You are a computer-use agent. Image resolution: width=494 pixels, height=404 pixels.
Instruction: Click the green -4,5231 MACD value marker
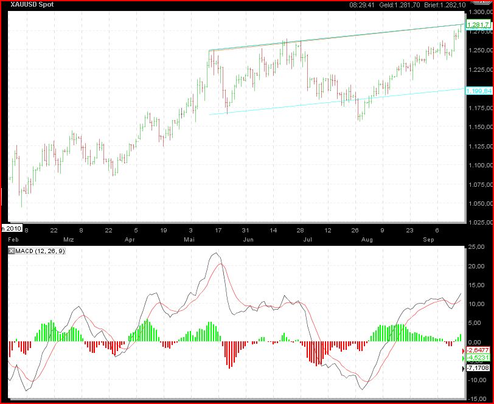[x=479, y=358]
